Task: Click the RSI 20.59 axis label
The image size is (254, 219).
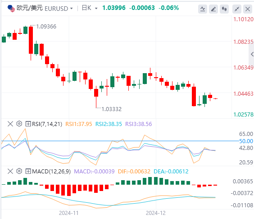Action: coord(246,162)
